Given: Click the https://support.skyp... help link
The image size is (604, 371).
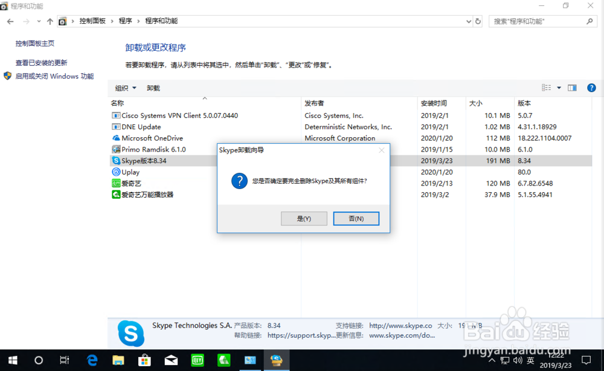Looking at the screenshot, I should point(301,335).
